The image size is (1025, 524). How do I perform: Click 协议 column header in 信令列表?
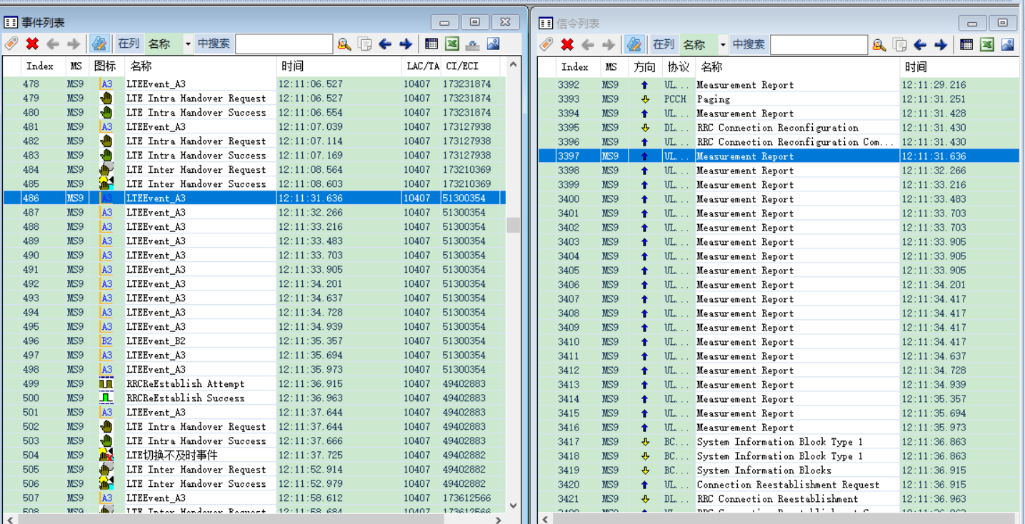pos(679,67)
